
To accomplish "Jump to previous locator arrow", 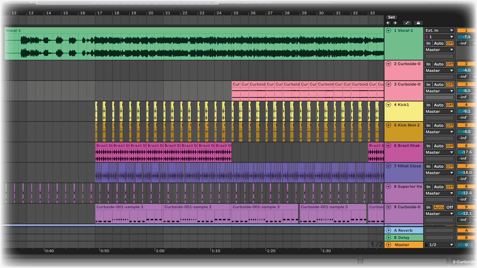I will click(x=388, y=23).
